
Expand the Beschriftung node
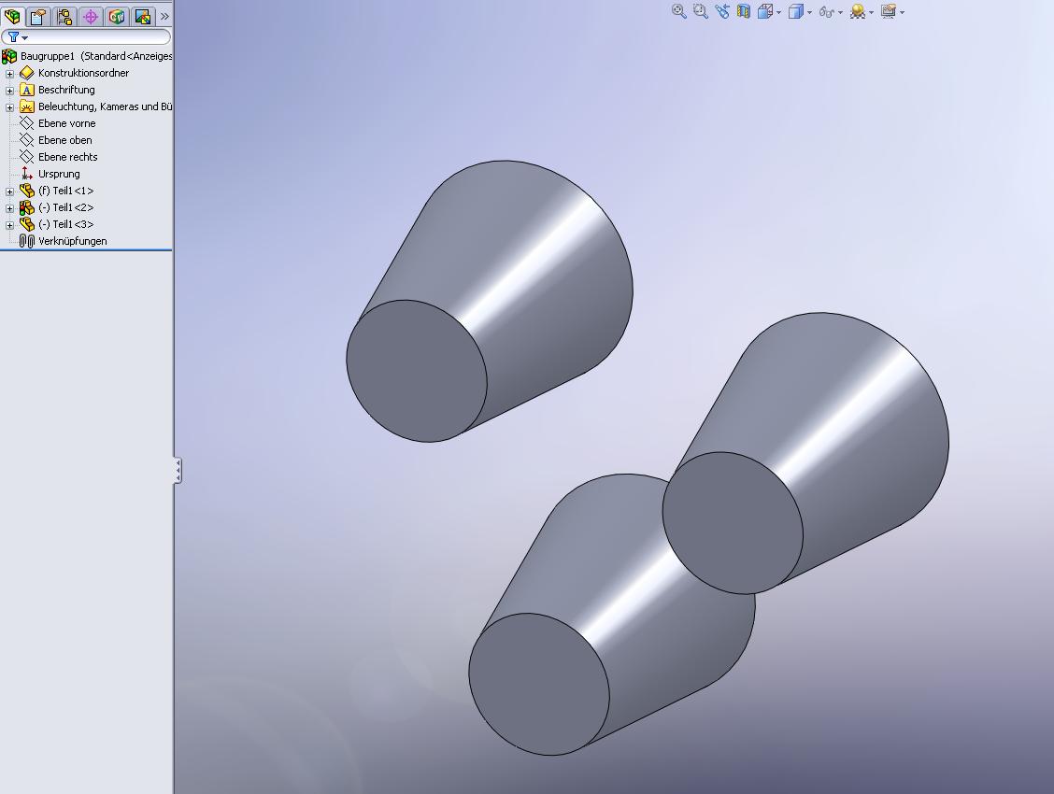point(9,91)
